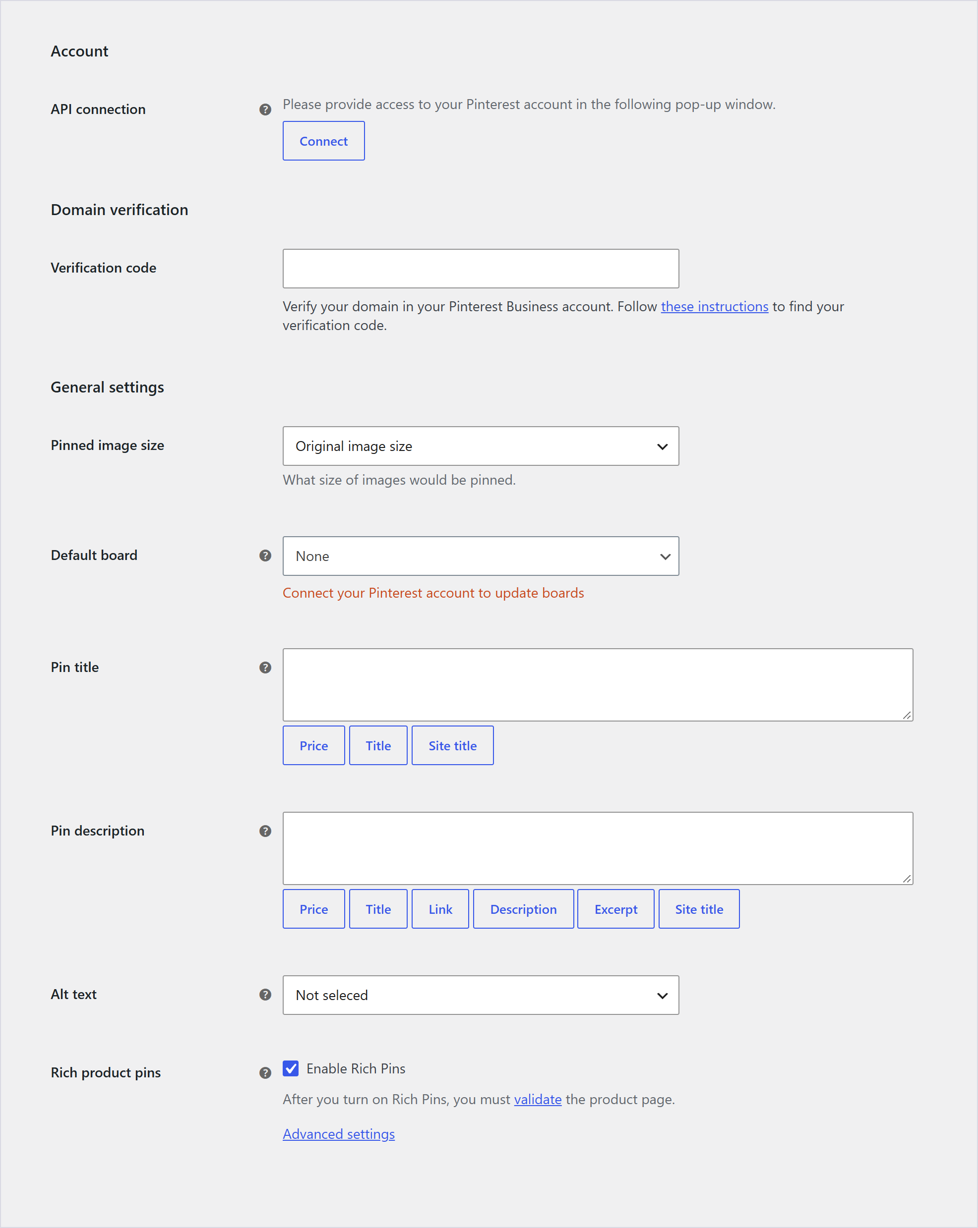
Task: Open the Pin title help tooltip icon
Action: [x=265, y=668]
